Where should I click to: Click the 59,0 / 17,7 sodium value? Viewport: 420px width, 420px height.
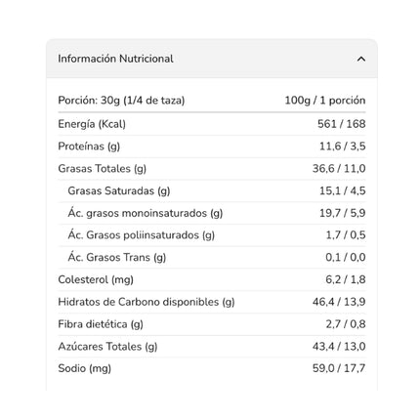(339, 368)
